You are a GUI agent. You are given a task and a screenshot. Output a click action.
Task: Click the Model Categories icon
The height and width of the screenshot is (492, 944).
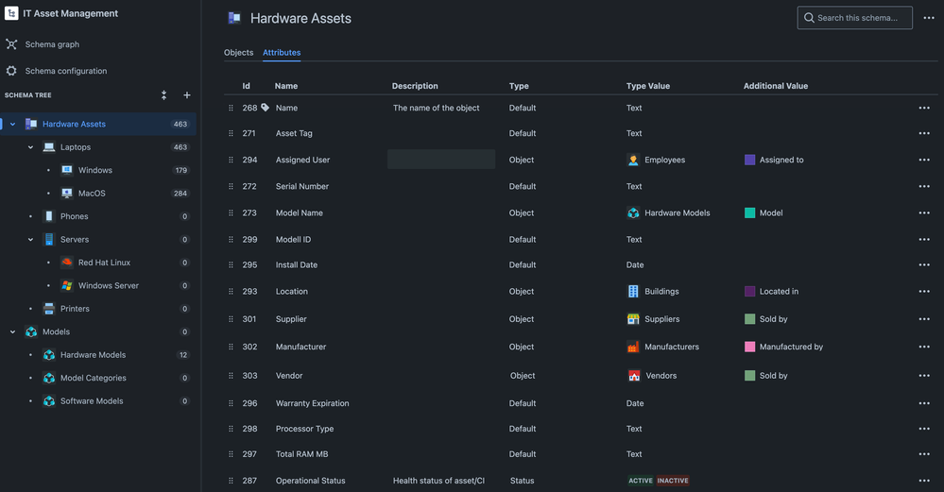click(49, 378)
